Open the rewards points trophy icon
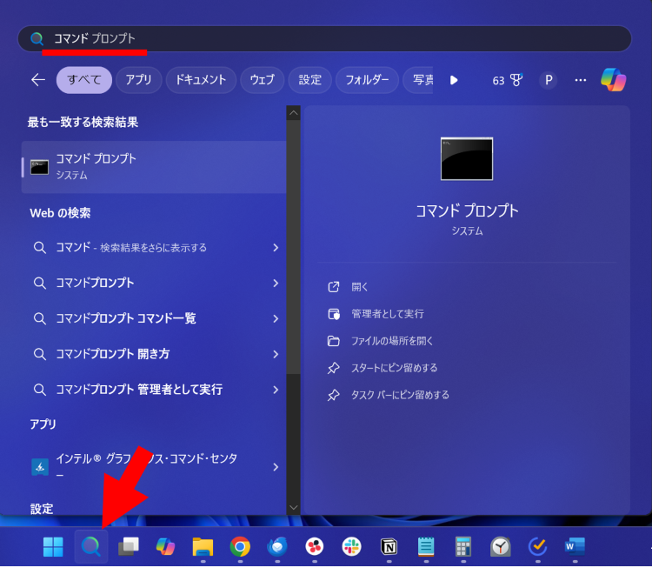This screenshot has width=652, height=581. (516, 80)
